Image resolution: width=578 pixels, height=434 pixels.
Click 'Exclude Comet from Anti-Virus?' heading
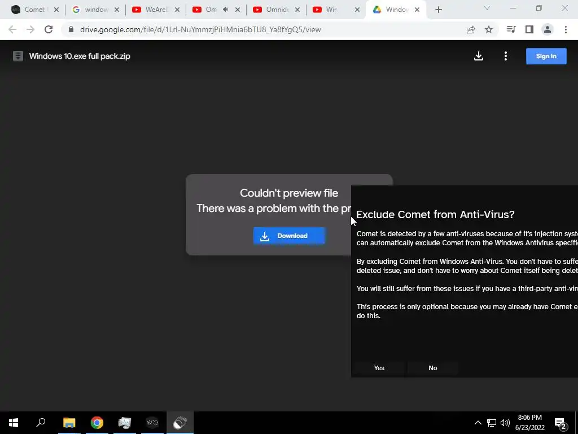[x=435, y=214]
